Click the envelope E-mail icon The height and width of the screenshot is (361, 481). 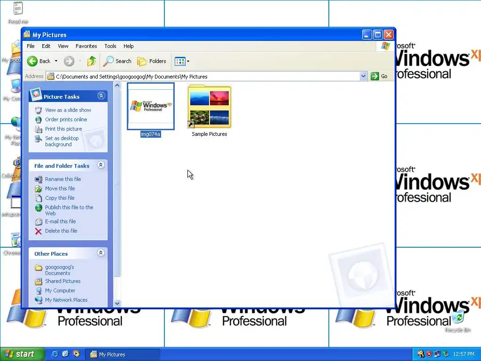click(39, 222)
